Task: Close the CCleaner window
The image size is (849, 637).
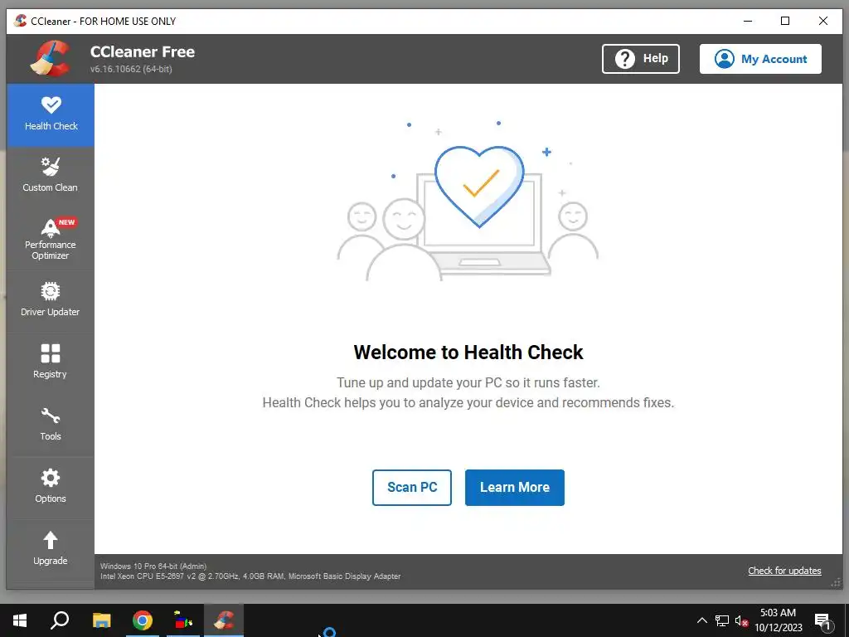Action: (823, 21)
